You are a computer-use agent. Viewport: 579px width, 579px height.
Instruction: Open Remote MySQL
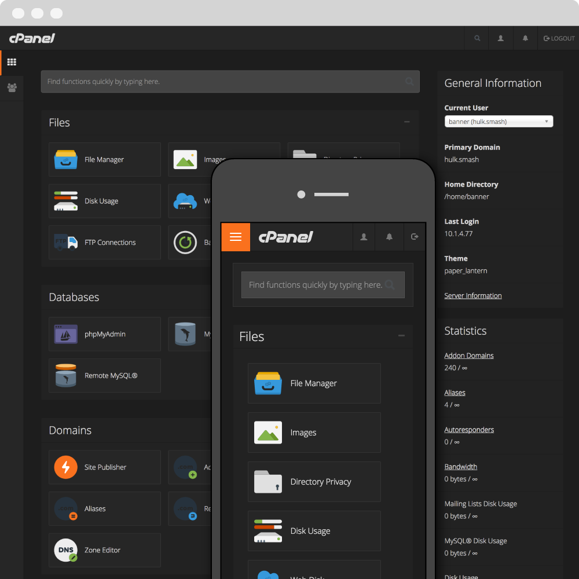(x=104, y=375)
